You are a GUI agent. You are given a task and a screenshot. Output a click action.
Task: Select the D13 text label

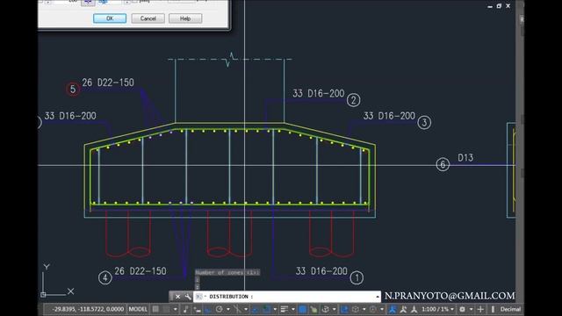[465, 157]
